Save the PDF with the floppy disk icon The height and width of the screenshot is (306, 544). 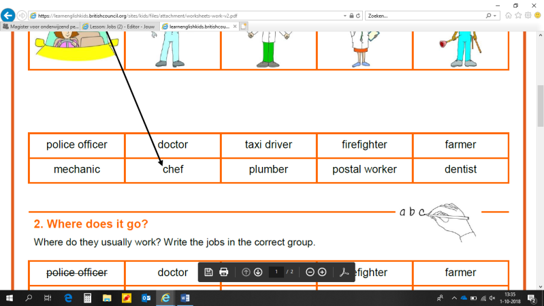click(x=208, y=272)
